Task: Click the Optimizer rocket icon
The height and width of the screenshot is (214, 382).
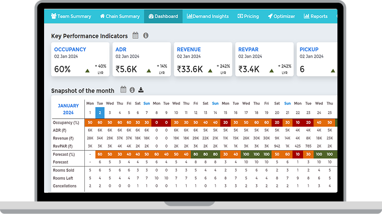Action: coord(270,16)
